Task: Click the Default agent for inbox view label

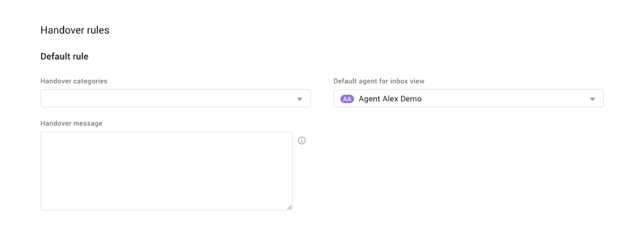Action: (379, 81)
